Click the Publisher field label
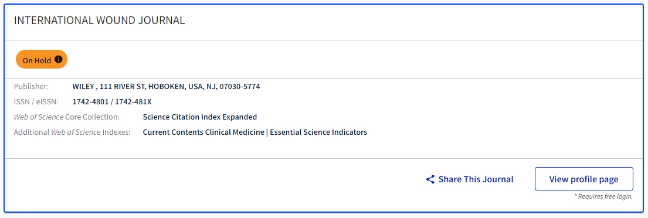Viewport: 648px width, 218px height. [31, 87]
